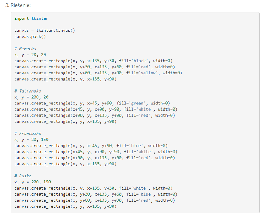Image resolution: width=268 pixels, height=218 pixels.
Task: Click the "# Taliansko" comment
Action: pyautogui.click(x=28, y=91)
